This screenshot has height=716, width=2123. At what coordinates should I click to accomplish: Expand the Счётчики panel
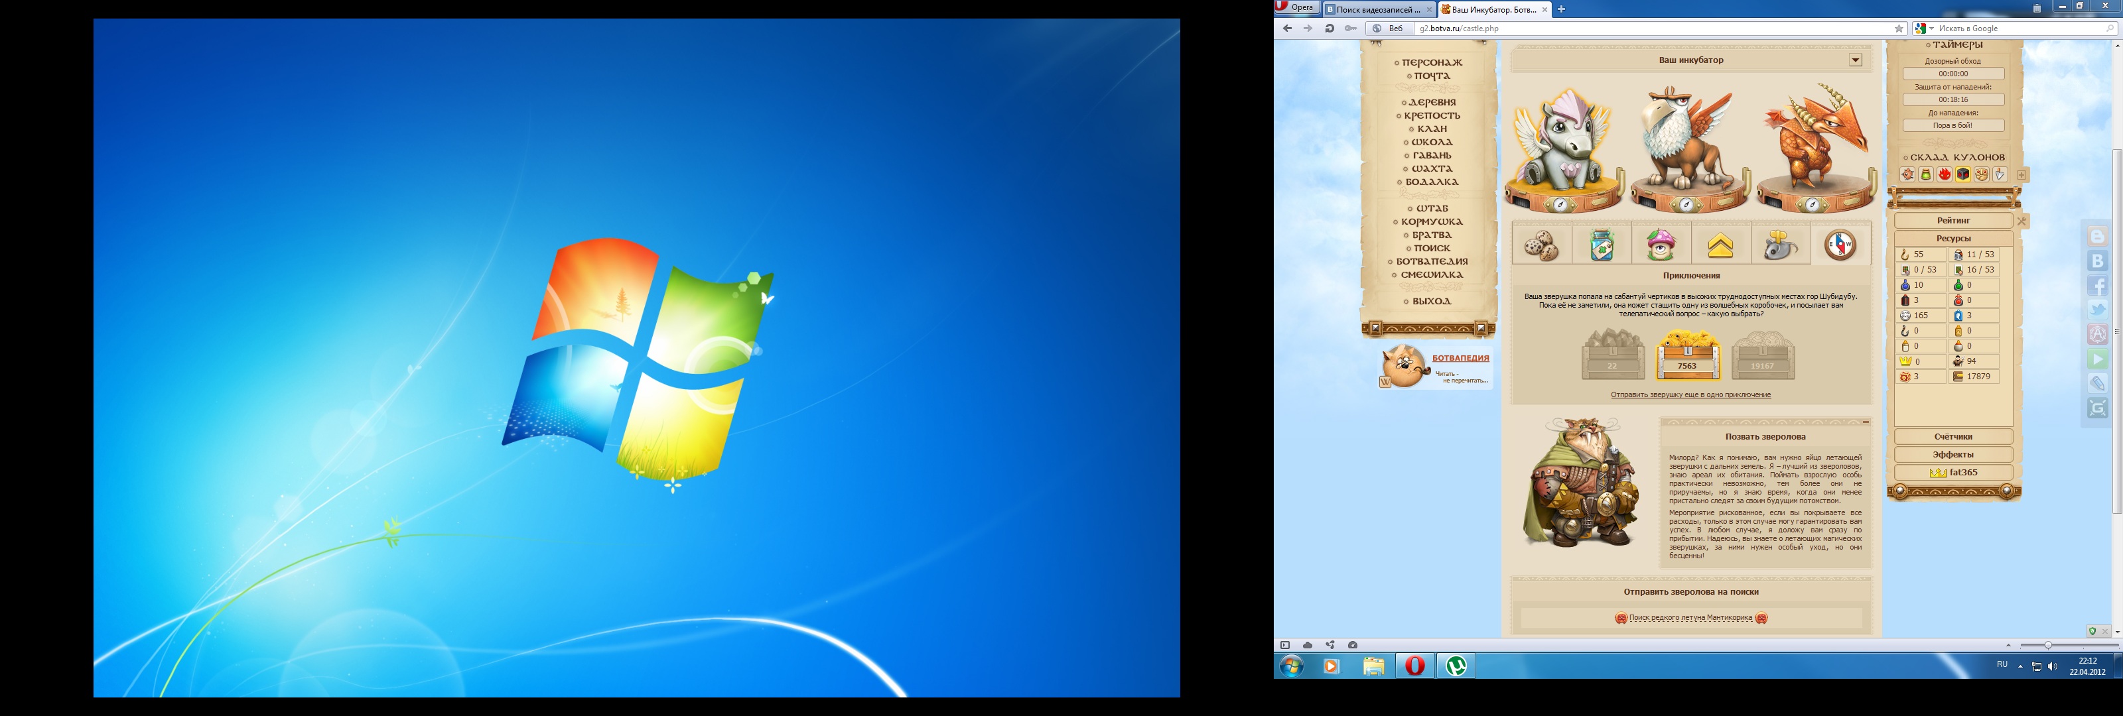[x=1953, y=437]
